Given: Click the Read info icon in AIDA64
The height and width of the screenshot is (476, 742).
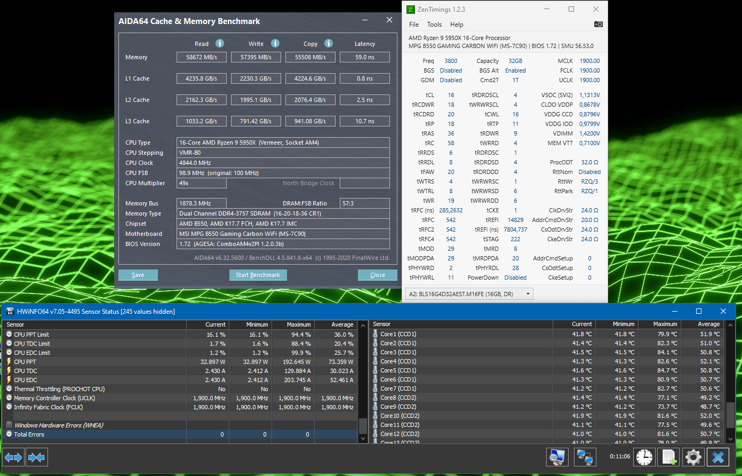Looking at the screenshot, I should click(x=220, y=43).
